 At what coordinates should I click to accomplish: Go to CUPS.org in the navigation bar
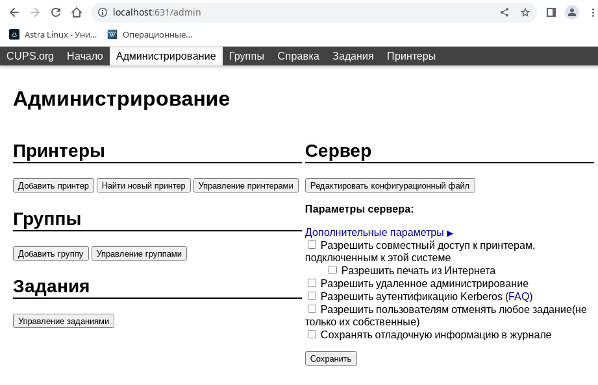pyautogui.click(x=30, y=56)
